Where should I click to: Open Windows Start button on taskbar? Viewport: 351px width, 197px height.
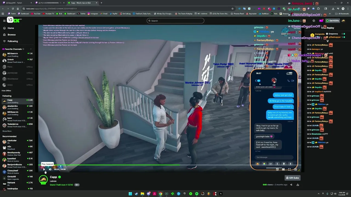(x=130, y=194)
